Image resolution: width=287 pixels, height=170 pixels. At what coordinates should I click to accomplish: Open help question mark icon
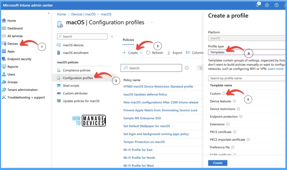[276, 5]
